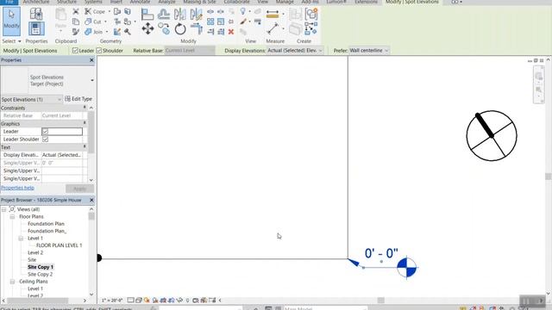Click the Trim/Extend to Corner icon

tap(196, 28)
